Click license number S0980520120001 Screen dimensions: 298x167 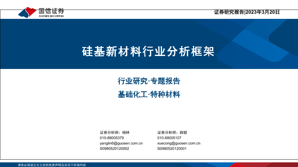172,149
